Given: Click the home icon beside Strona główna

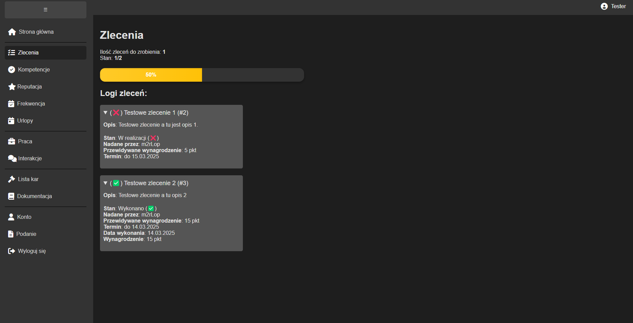Looking at the screenshot, I should click(12, 32).
